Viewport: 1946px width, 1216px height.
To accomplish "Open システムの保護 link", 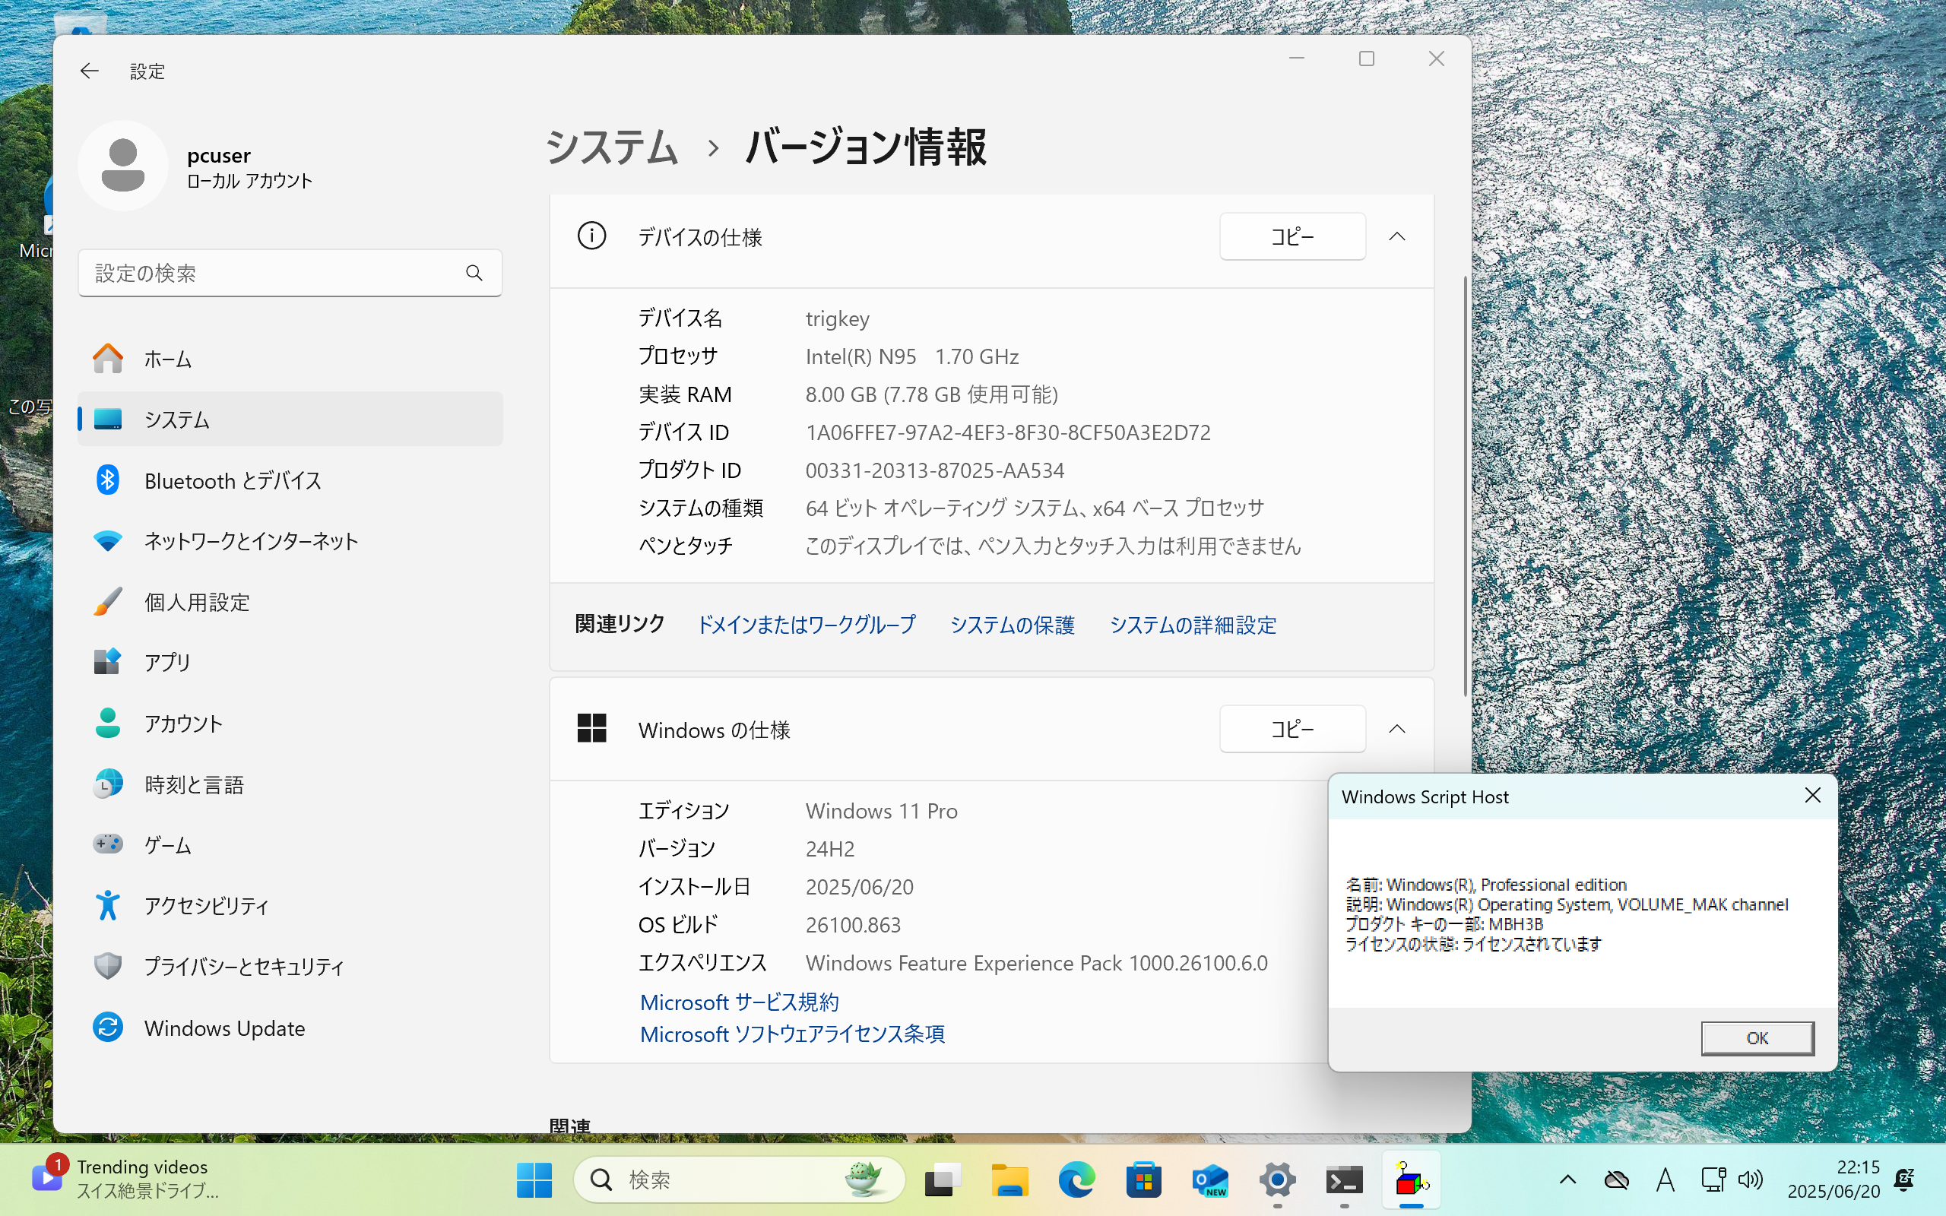I will (1013, 625).
